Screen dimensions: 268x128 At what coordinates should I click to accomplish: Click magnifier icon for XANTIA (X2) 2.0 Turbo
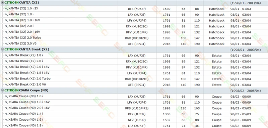(x=6, y=38)
